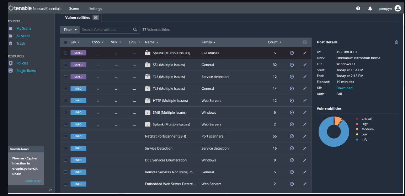Check the DCE Services Enumeration row checkbox

(x=66, y=160)
